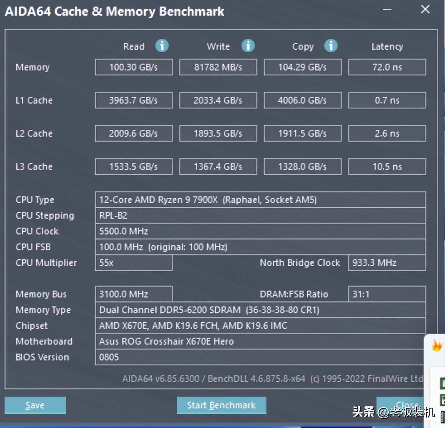Click the Motherboard field Asus ROG Crosshair X670E Hero

pyautogui.click(x=260, y=341)
